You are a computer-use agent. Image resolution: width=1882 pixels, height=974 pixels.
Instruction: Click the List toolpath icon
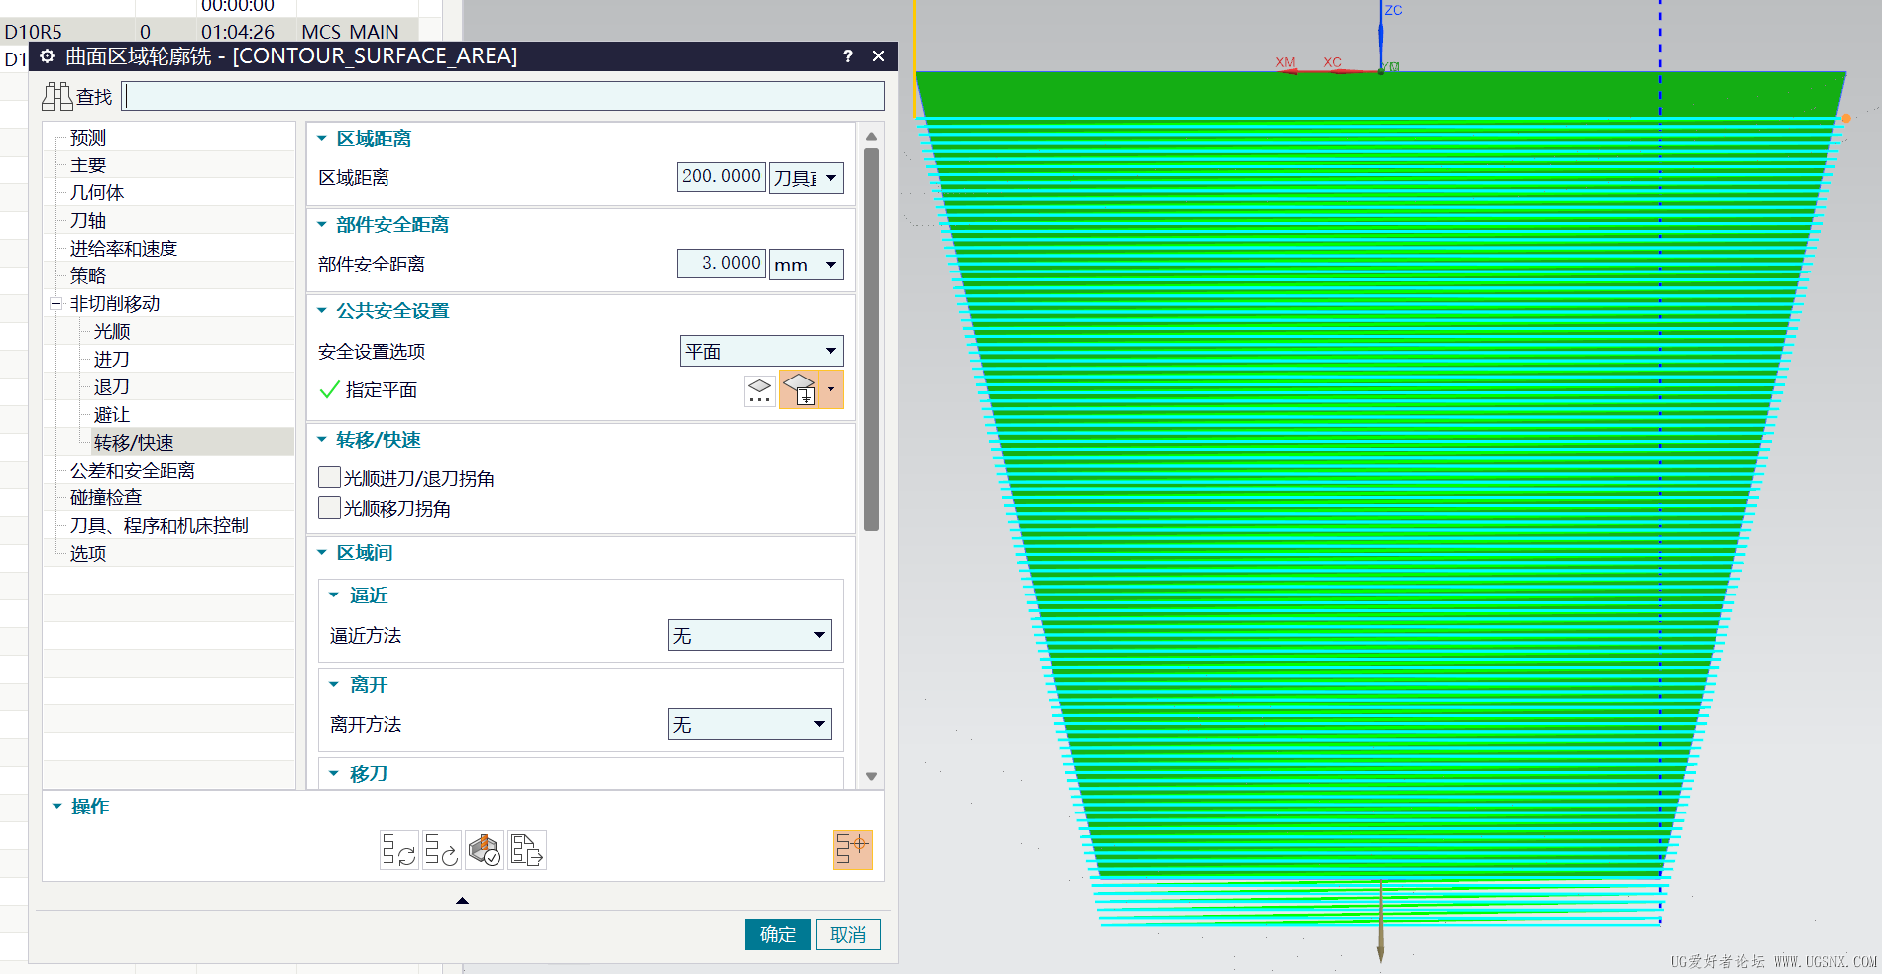[527, 850]
